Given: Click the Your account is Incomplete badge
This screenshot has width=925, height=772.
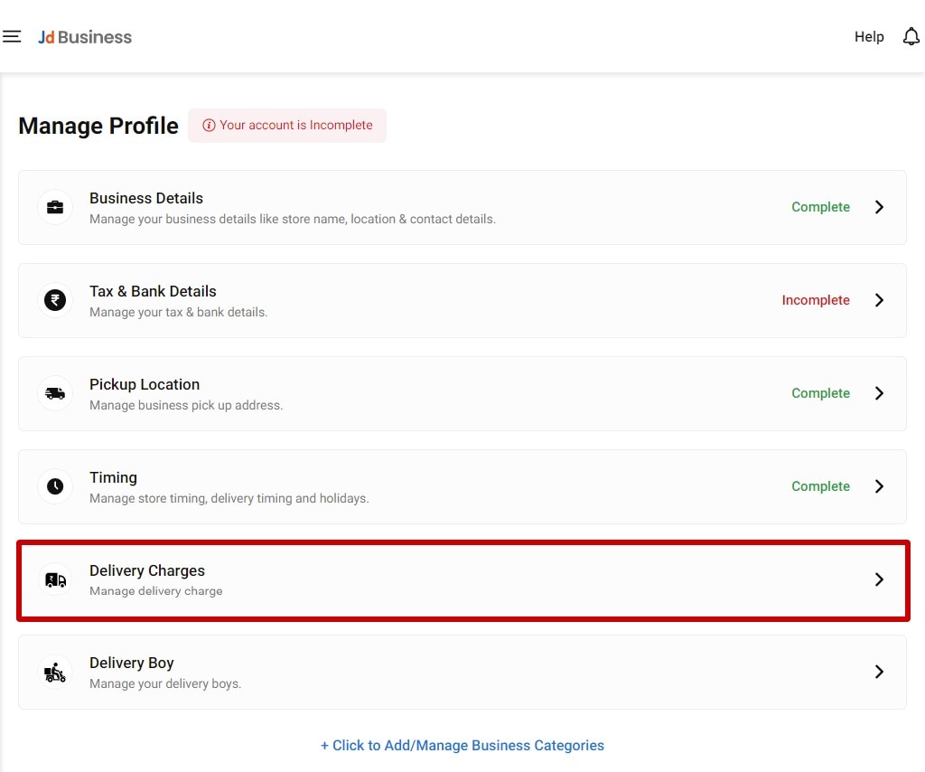Looking at the screenshot, I should 287,126.
